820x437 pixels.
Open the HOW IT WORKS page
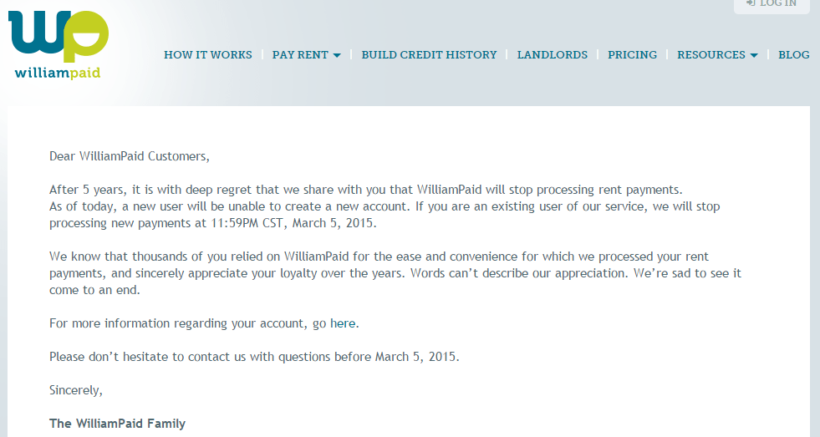coord(208,55)
